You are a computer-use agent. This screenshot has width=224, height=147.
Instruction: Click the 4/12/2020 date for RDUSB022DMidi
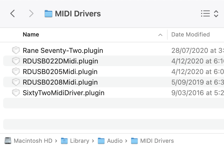pyautogui.click(x=198, y=61)
